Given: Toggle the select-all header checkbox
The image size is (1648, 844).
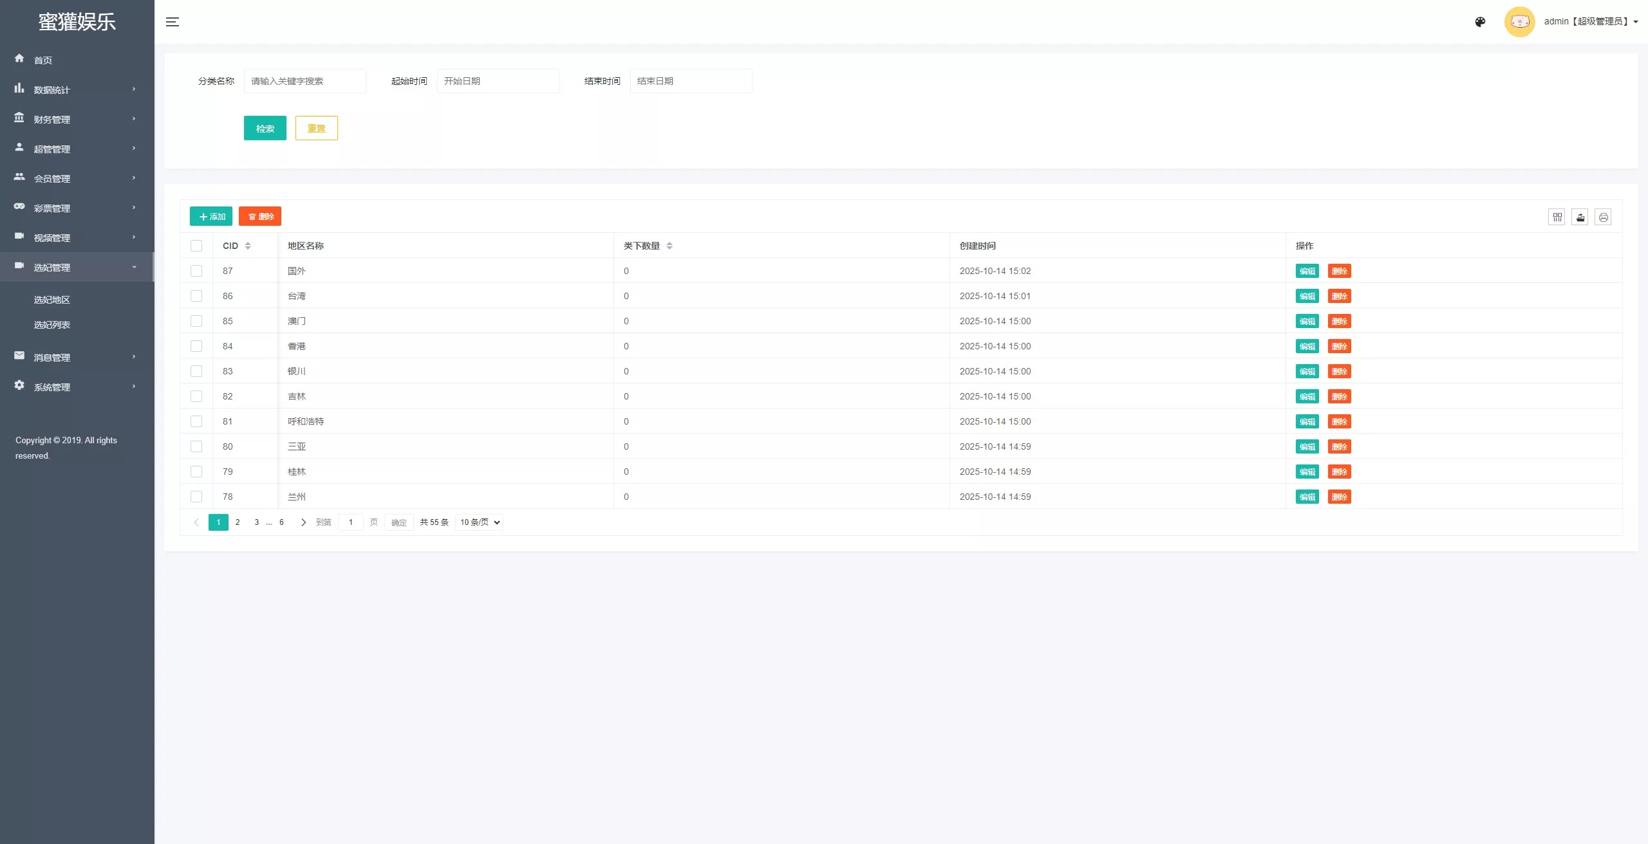Looking at the screenshot, I should 196,246.
